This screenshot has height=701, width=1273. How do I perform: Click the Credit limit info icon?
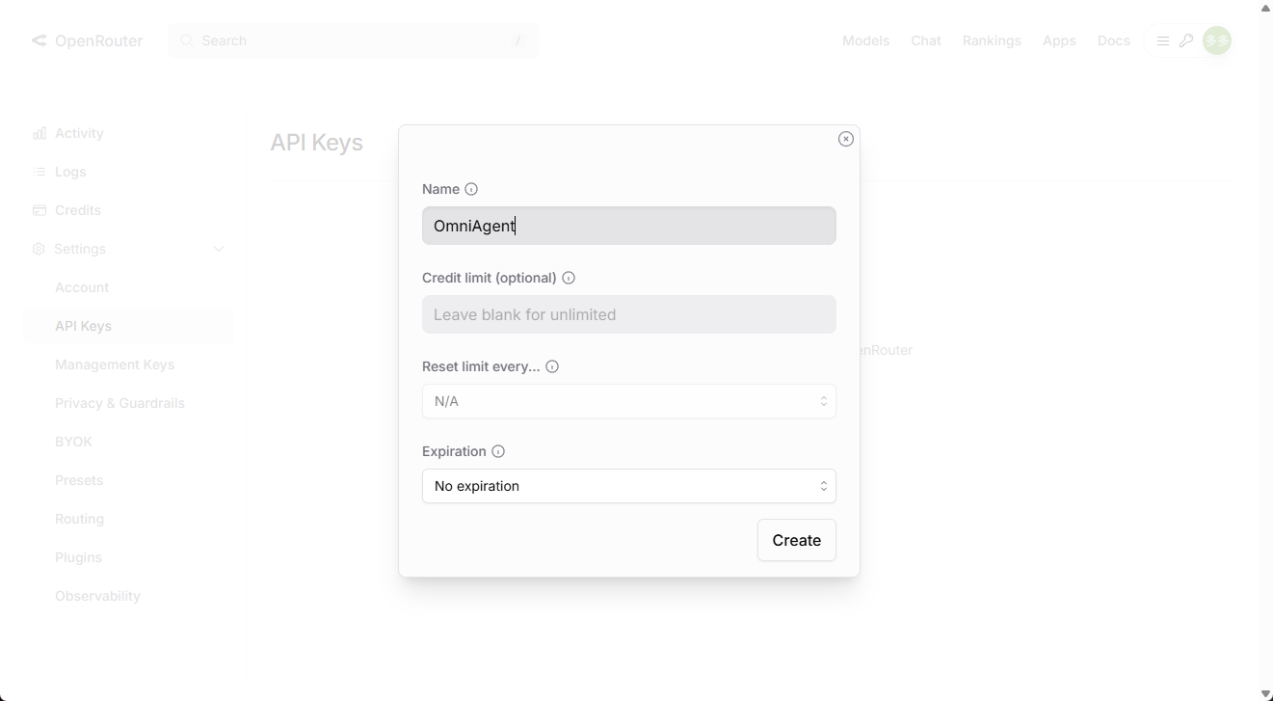click(569, 278)
